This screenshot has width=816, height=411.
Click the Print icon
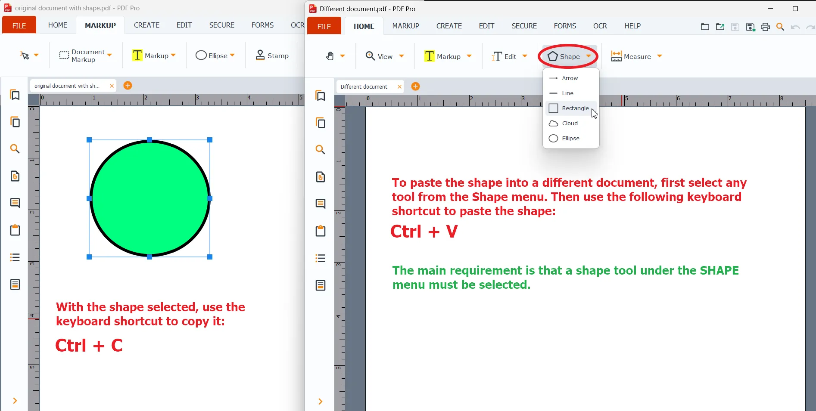coord(765,27)
